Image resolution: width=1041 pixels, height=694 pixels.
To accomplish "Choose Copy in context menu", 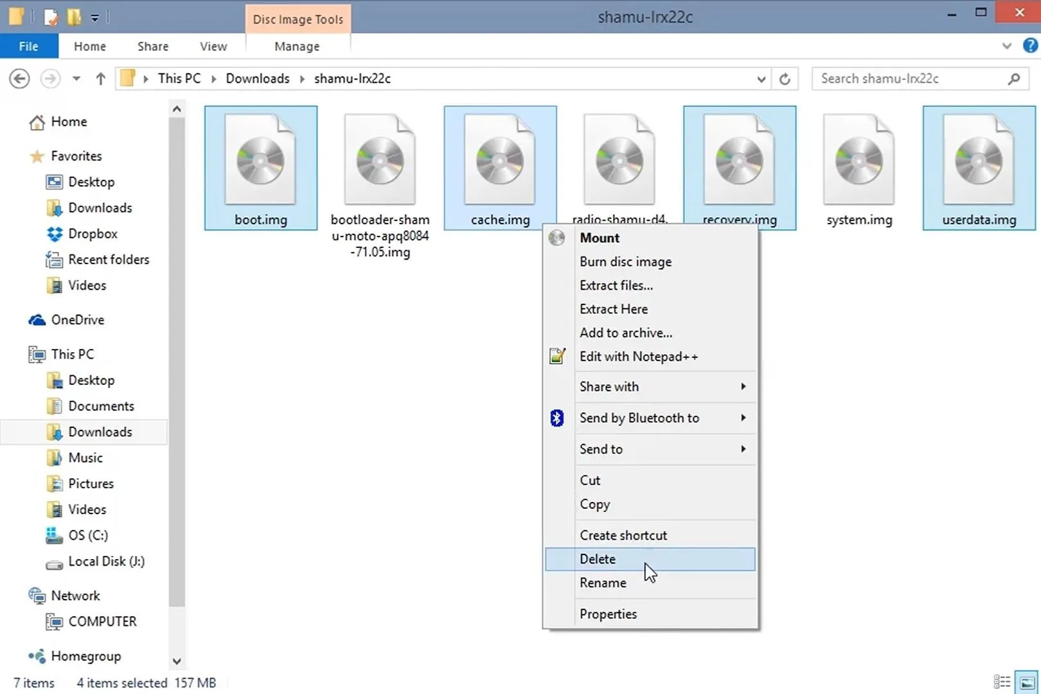I will [x=650, y=504].
